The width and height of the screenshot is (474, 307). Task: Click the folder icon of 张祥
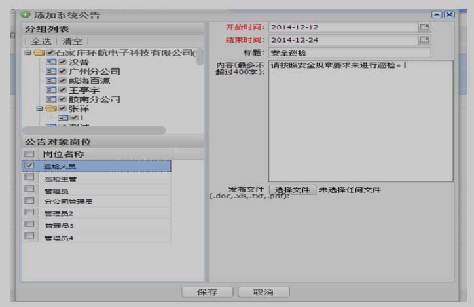tap(51, 108)
